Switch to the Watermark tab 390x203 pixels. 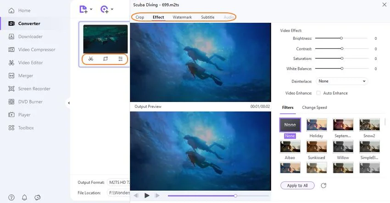pyautogui.click(x=182, y=17)
